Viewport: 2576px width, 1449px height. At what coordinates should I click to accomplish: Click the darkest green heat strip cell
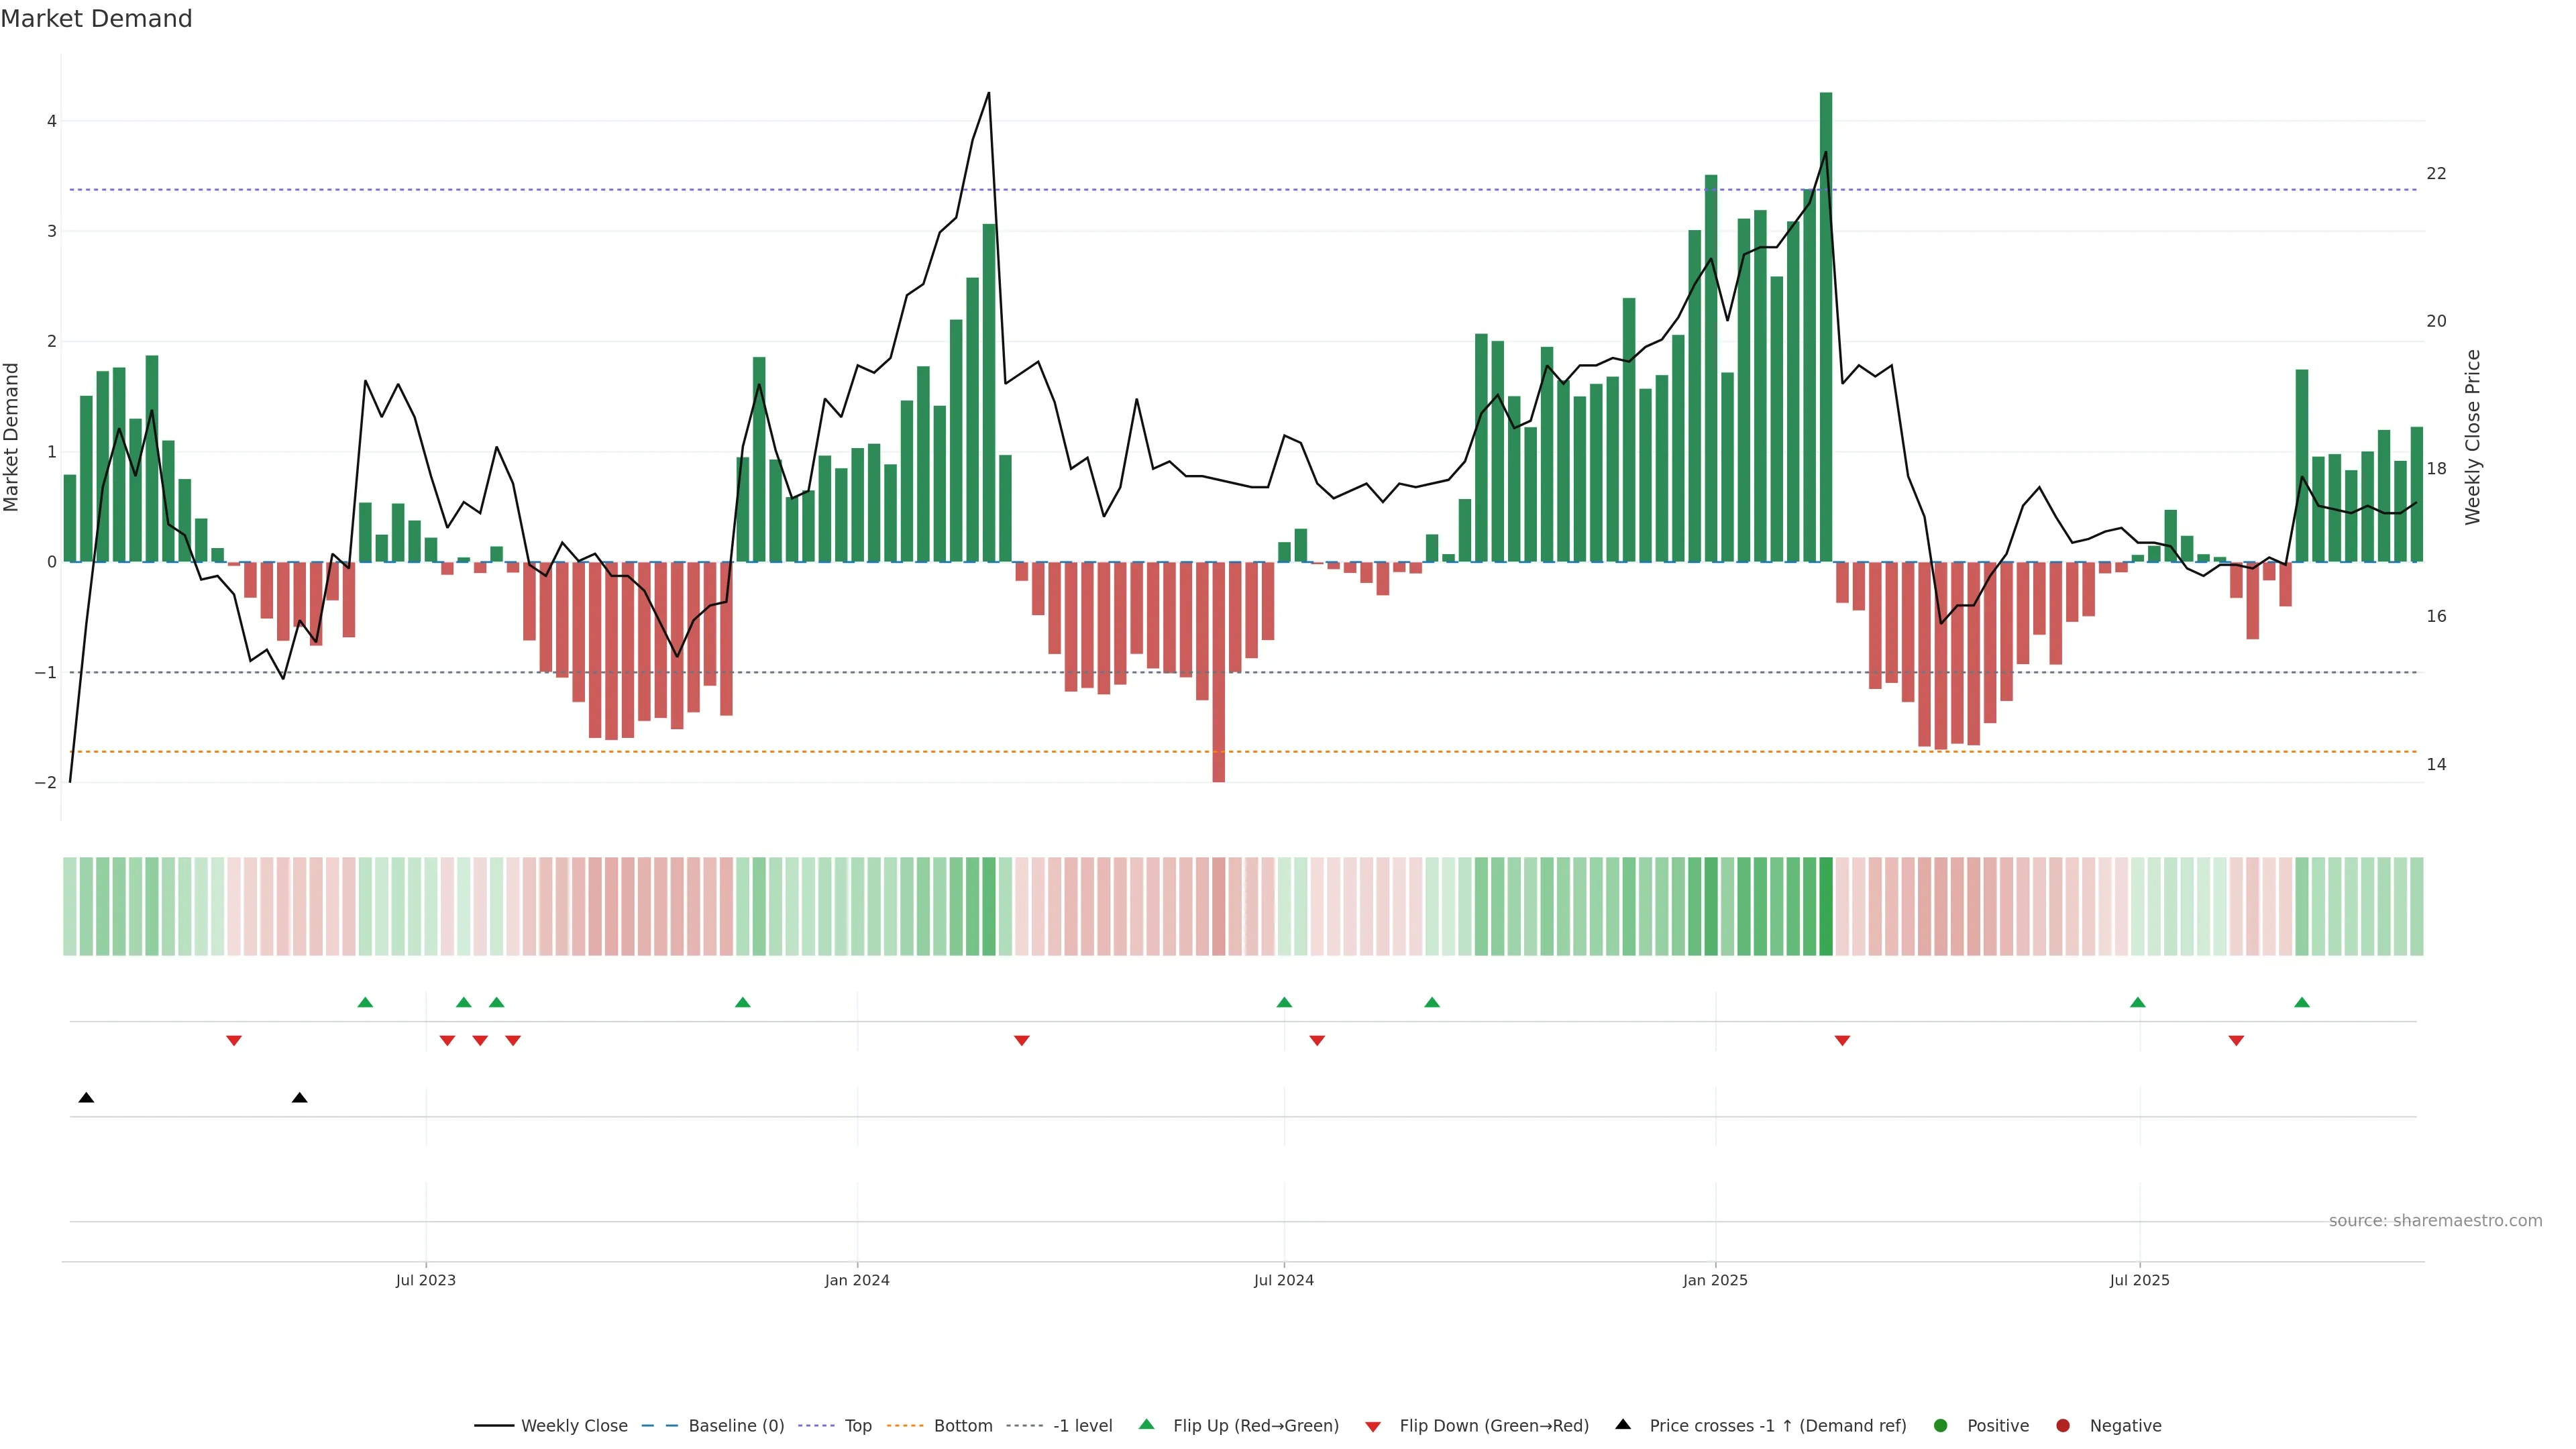point(1826,906)
